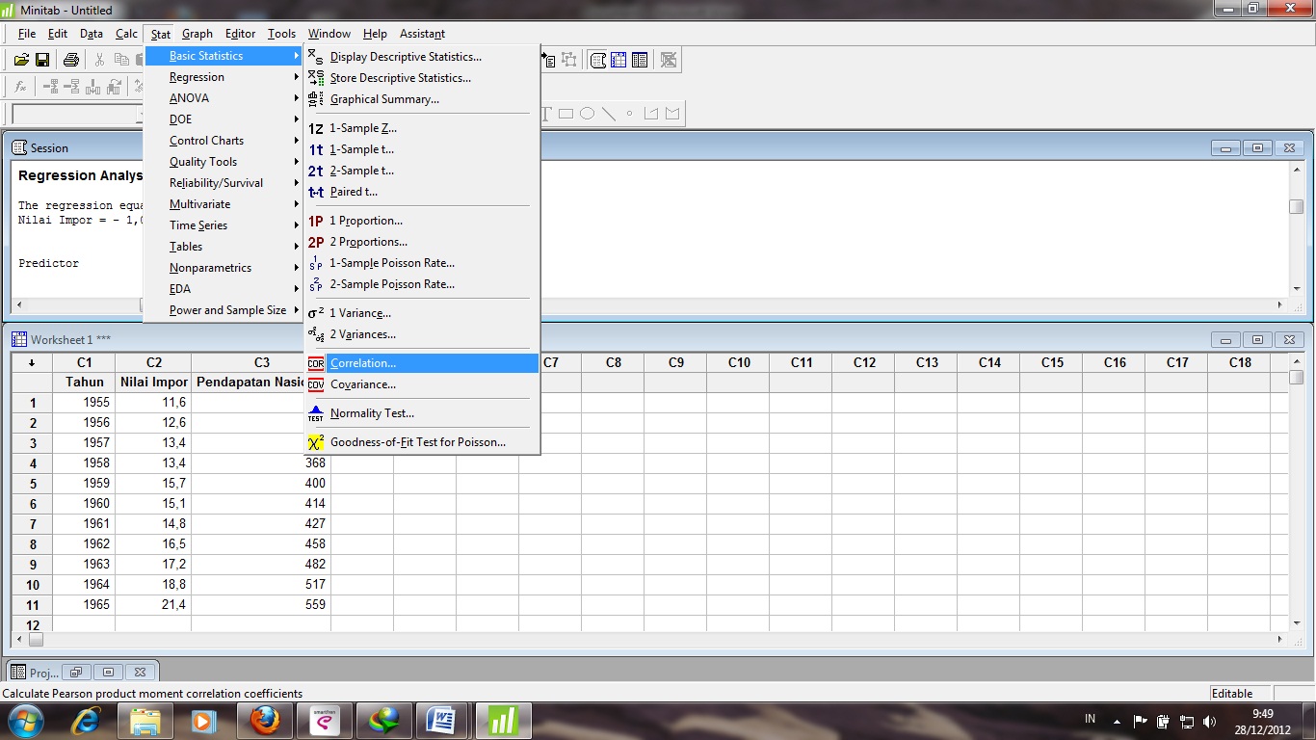Click the Graphical Summary icon
Image resolution: width=1316 pixels, height=740 pixels.
pyautogui.click(x=316, y=99)
